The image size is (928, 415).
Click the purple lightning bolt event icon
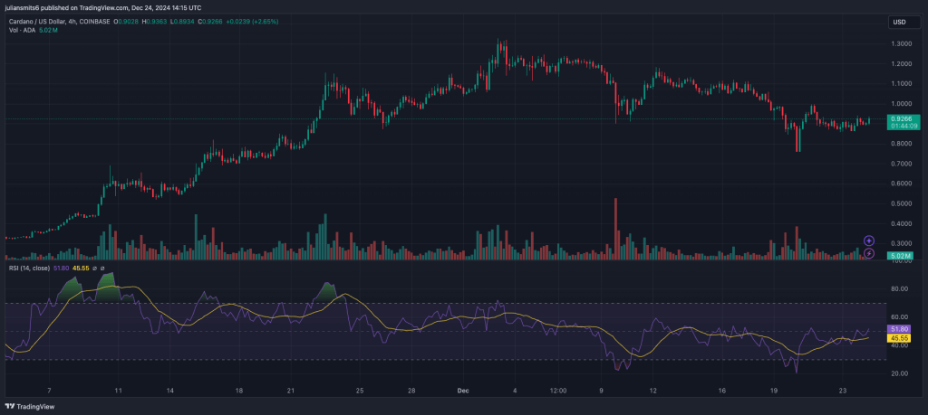(x=869, y=253)
